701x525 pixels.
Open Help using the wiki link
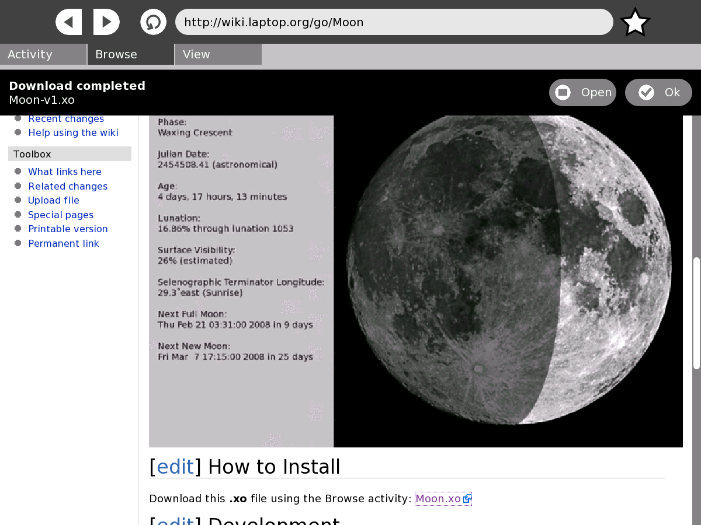coord(73,132)
